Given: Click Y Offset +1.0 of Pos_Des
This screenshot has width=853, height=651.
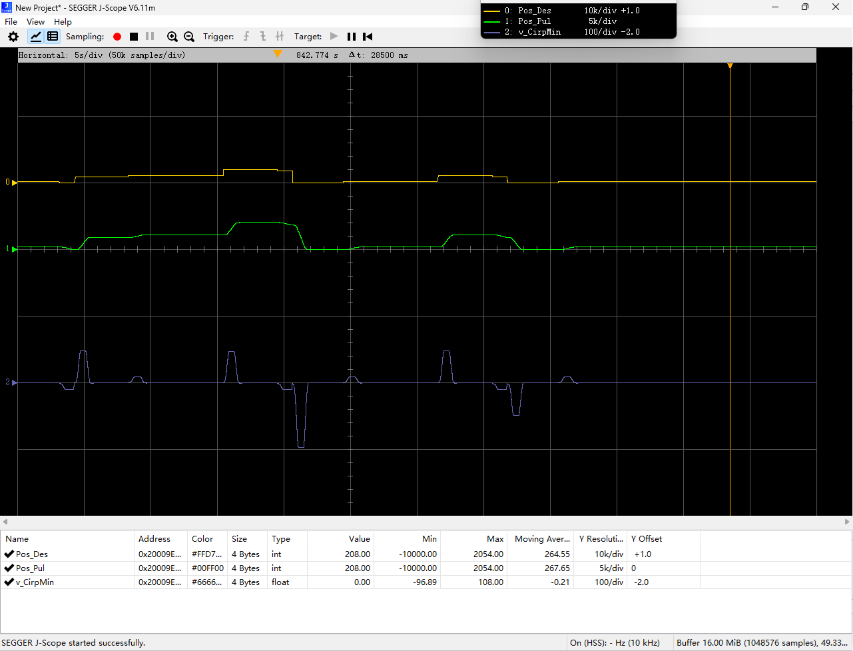Looking at the screenshot, I should pyautogui.click(x=663, y=554).
